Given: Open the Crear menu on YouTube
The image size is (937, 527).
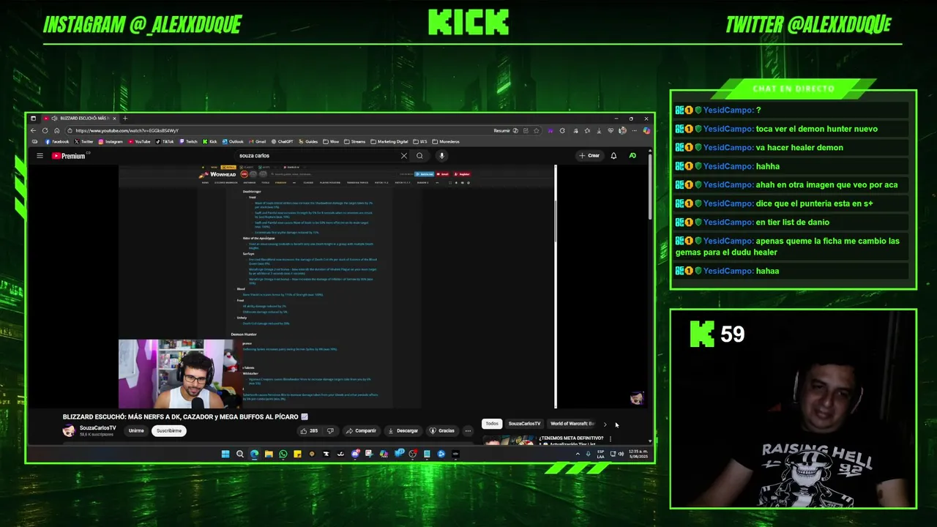Looking at the screenshot, I should click(x=589, y=156).
